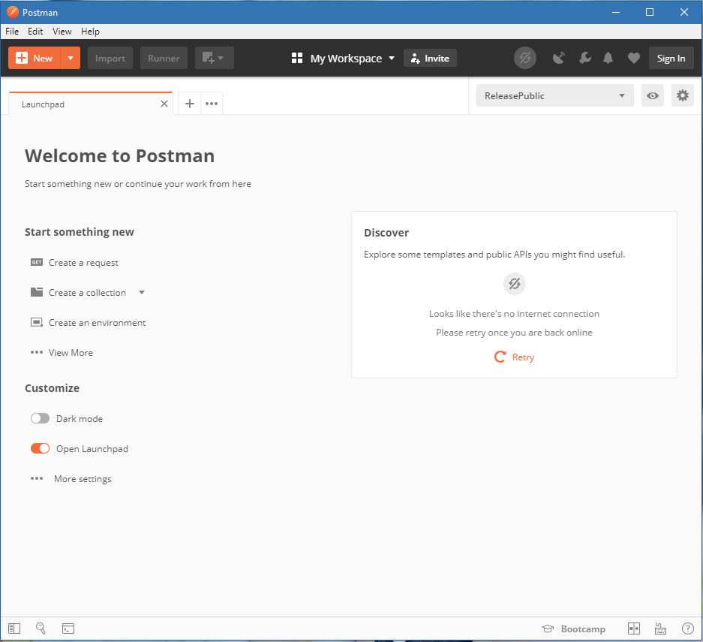Open Help via the question mark icon
The height and width of the screenshot is (642, 703).
click(x=688, y=628)
